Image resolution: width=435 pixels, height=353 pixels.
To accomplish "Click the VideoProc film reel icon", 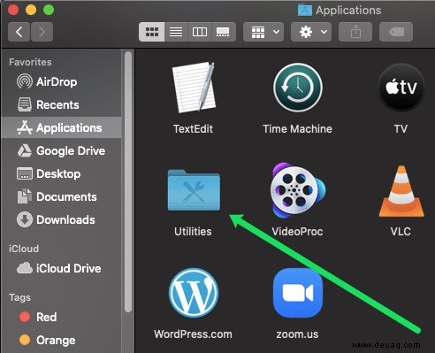I will click(298, 190).
